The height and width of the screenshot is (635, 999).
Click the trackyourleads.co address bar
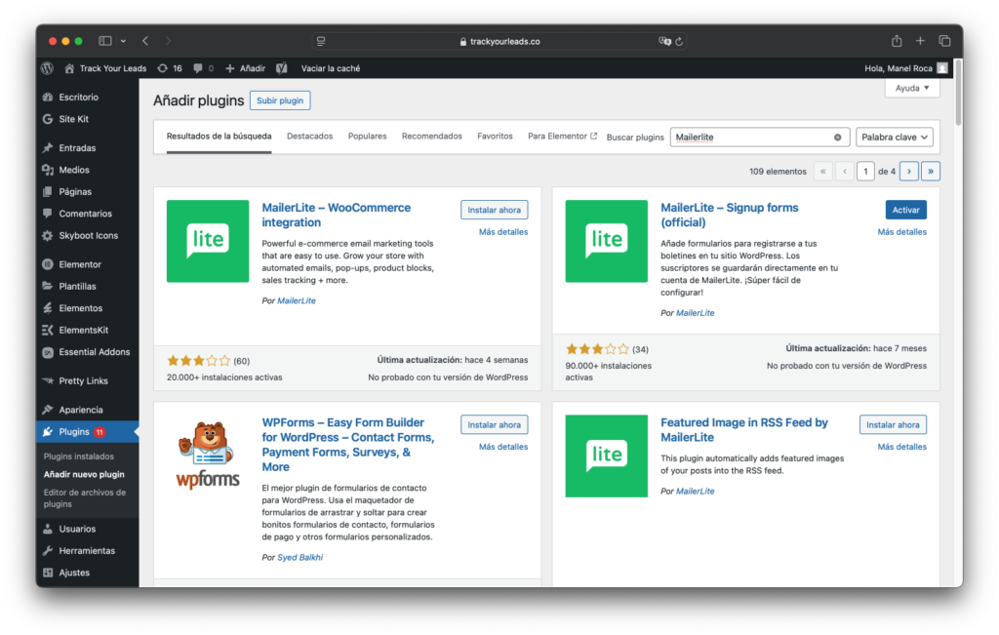[499, 41]
